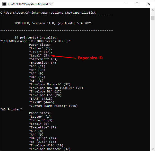Click the "Envelope #10" (20) line
The width and height of the screenshot is (155, 151).
coord(46,146)
